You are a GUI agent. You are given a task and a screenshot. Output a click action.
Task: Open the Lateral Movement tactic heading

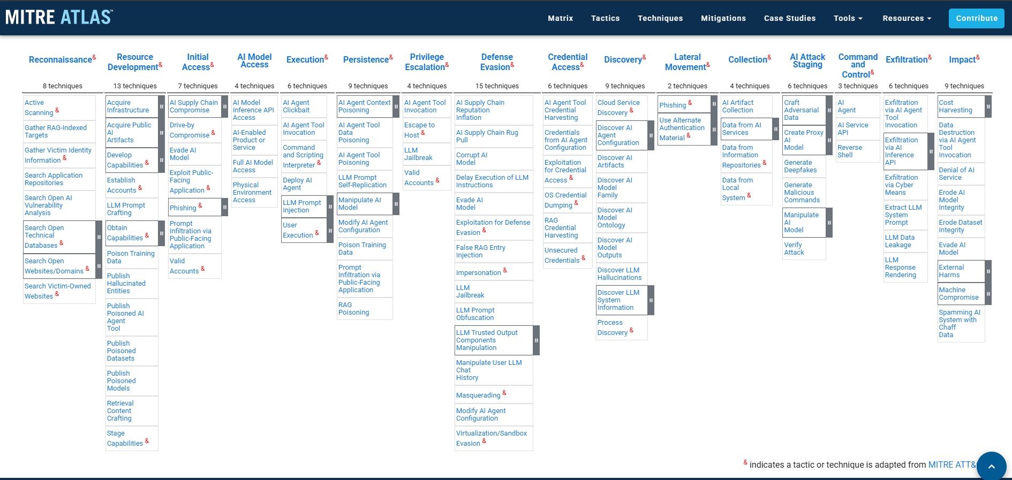pos(686,62)
